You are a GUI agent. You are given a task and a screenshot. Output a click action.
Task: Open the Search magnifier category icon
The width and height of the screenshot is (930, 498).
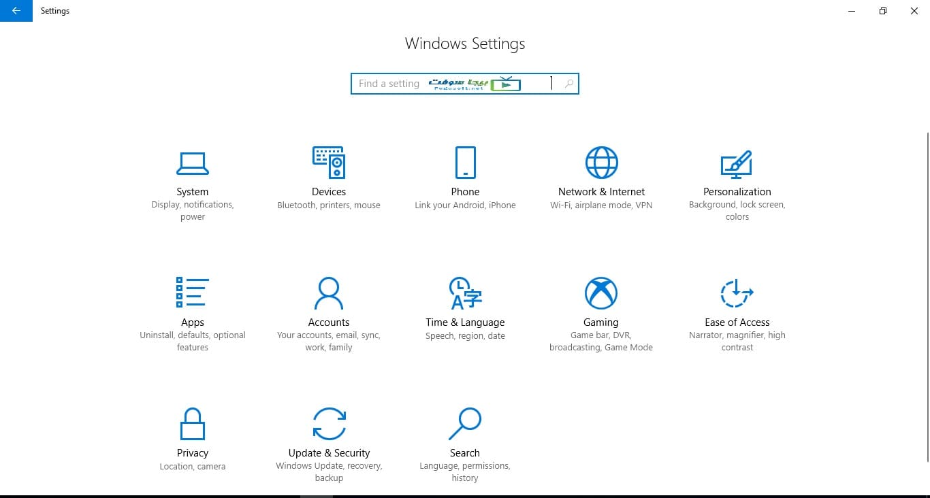coord(465,424)
